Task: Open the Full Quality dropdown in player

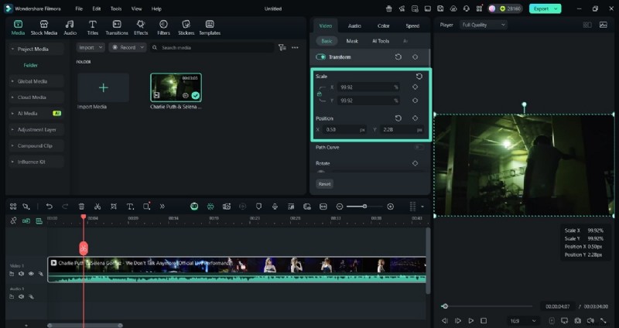Action: point(483,25)
